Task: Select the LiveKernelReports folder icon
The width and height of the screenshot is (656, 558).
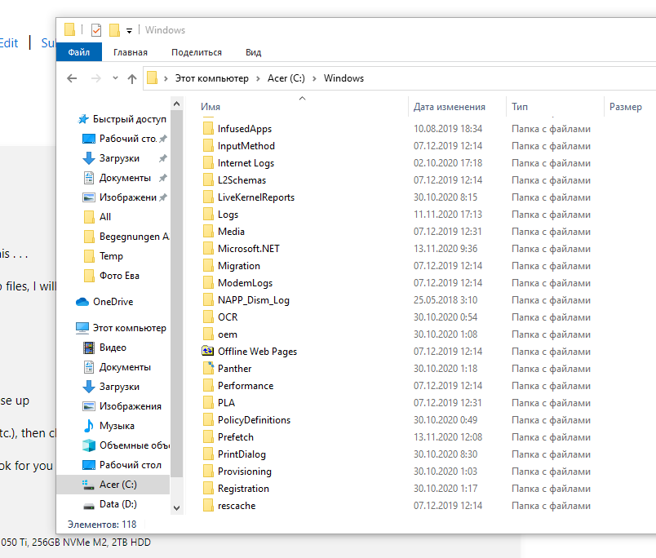Action: [x=208, y=197]
